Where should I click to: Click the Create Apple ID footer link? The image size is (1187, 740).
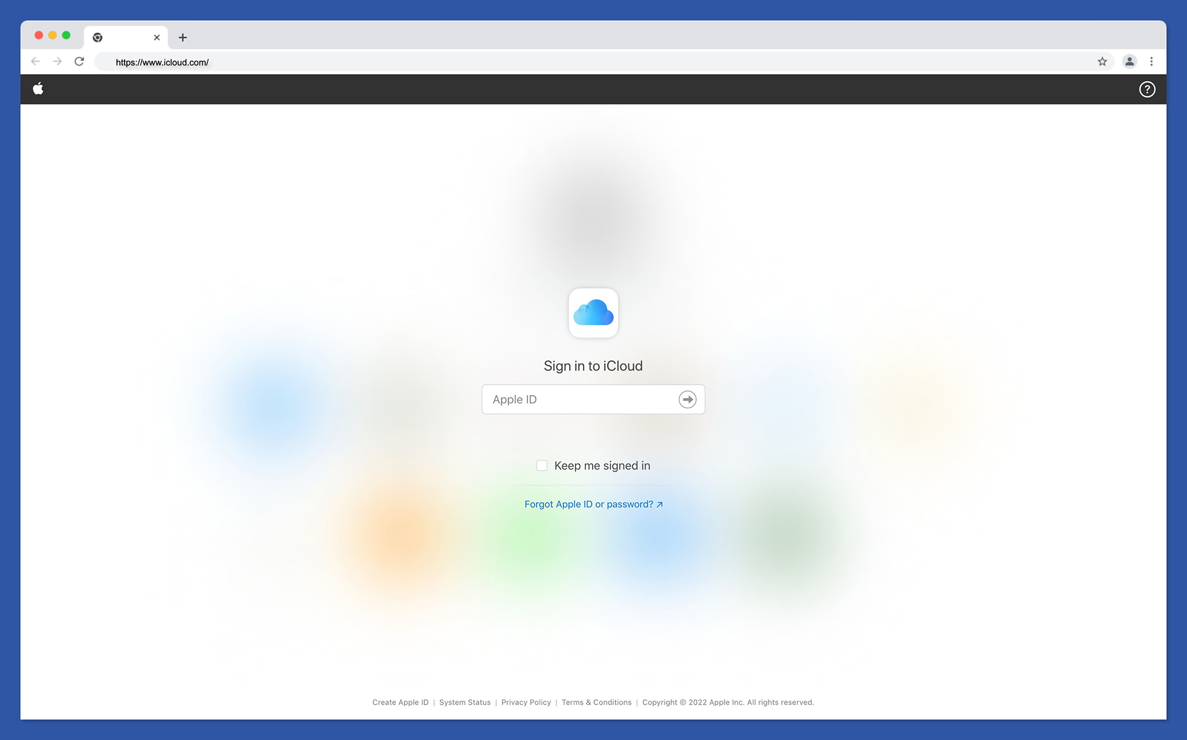400,702
